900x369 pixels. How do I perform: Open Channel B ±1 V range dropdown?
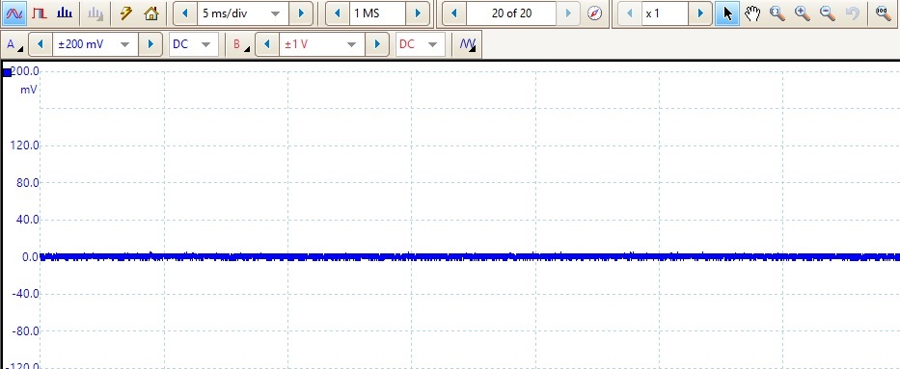point(322,44)
